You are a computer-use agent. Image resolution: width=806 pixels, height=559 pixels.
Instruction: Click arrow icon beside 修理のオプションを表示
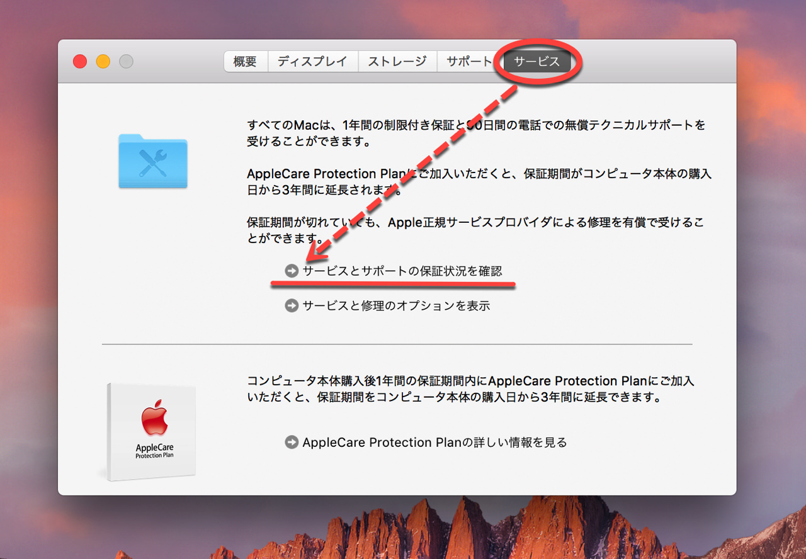pyautogui.click(x=292, y=306)
